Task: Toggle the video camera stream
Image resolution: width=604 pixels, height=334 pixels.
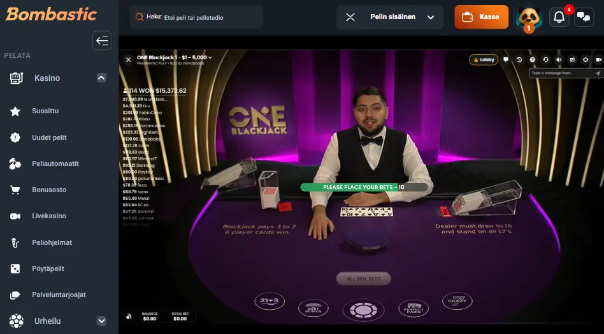Action: coord(599,60)
